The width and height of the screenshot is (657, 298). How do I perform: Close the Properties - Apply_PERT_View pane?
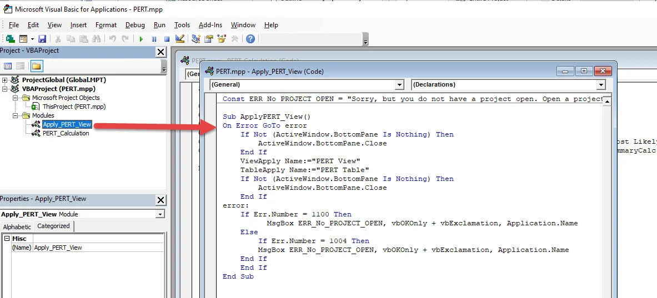pyautogui.click(x=161, y=200)
